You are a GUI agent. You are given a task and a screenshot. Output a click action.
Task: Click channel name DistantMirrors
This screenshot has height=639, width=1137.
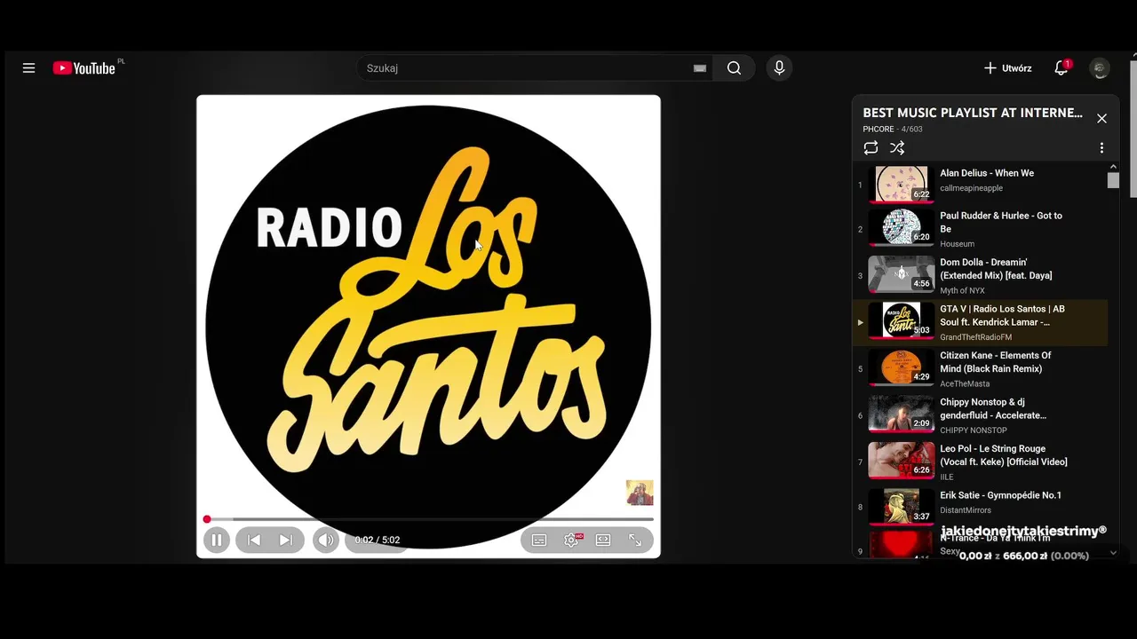965,510
